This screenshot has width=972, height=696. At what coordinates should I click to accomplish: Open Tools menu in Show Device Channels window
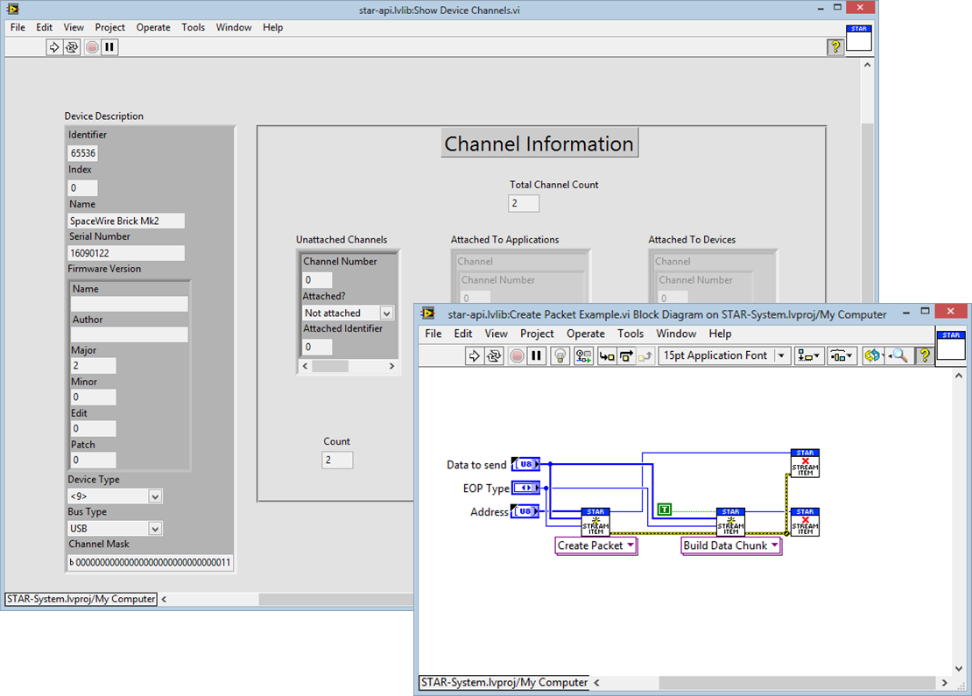193,27
